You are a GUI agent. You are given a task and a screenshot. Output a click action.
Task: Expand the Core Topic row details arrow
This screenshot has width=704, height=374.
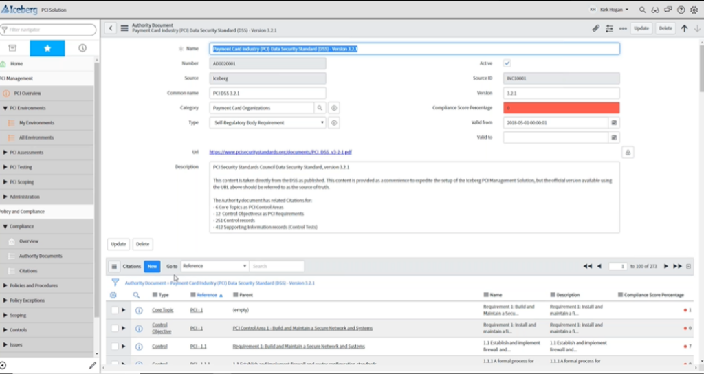click(124, 310)
